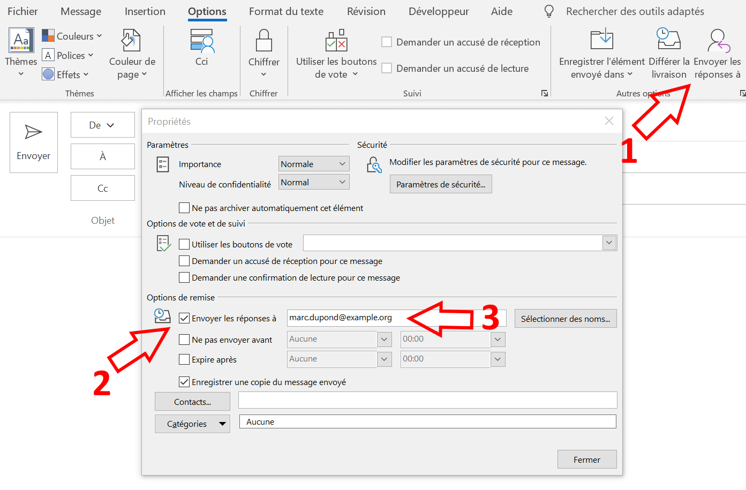The width and height of the screenshot is (746, 490).
Task: Click Enregistrer l'élément envoyé dans icon
Action: [x=602, y=40]
